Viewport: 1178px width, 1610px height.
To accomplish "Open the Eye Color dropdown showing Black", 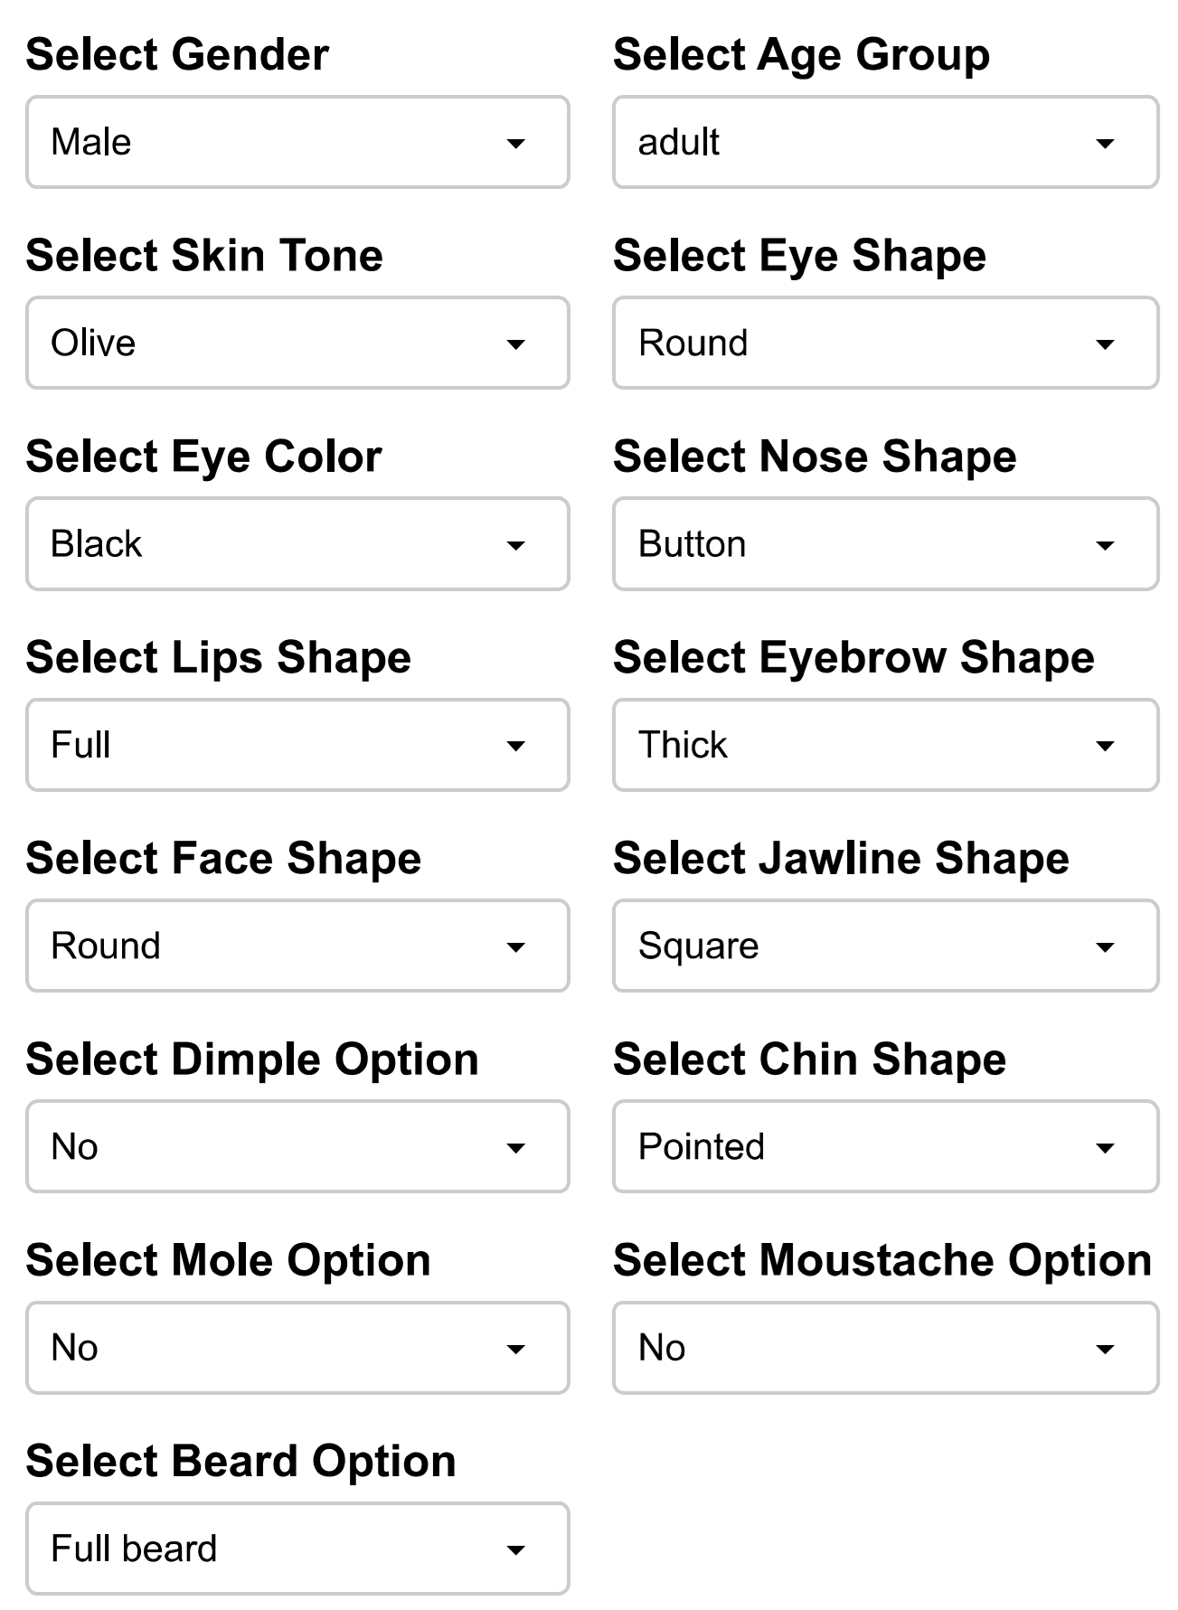I will 297,543.
